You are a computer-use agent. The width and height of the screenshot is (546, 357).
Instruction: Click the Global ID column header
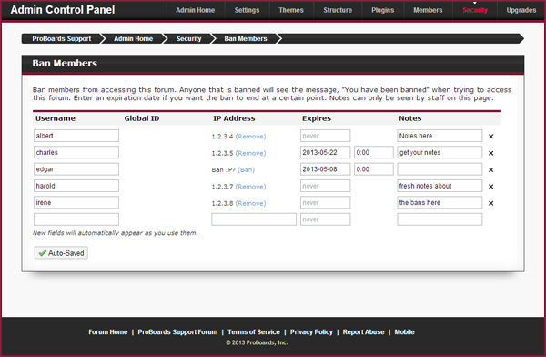pyautogui.click(x=142, y=118)
